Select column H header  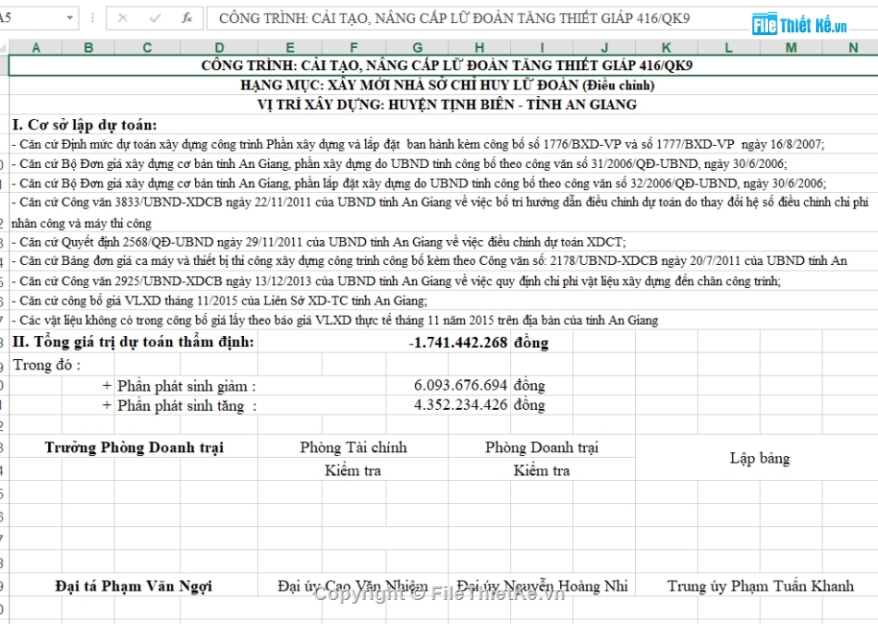click(480, 47)
